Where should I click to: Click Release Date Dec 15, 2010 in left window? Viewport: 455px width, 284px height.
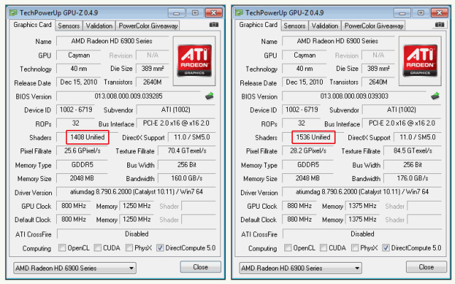(79, 82)
